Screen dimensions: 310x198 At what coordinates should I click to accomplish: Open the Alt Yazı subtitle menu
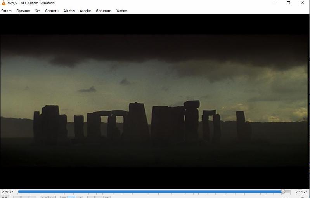click(x=69, y=11)
